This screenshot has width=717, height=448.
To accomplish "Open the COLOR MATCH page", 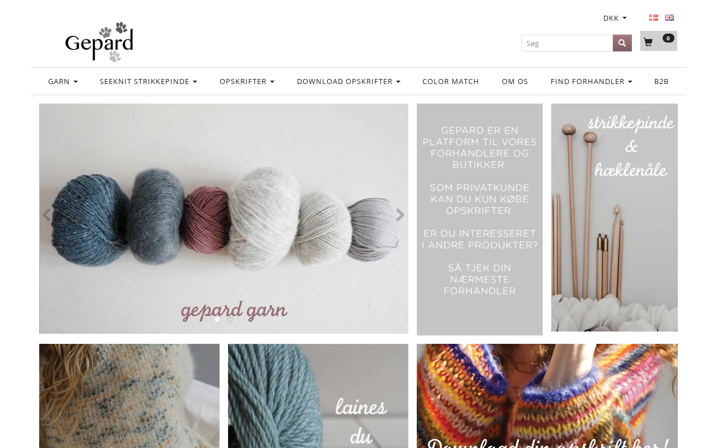I will coord(450,81).
